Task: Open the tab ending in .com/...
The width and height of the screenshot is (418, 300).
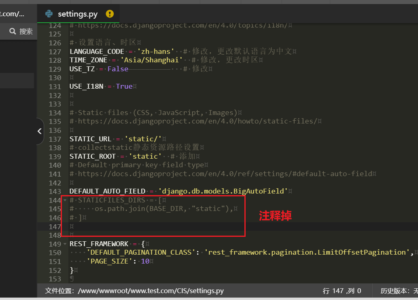Action: [12, 14]
